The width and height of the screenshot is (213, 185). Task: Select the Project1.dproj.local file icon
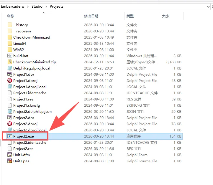click(x=10, y=87)
